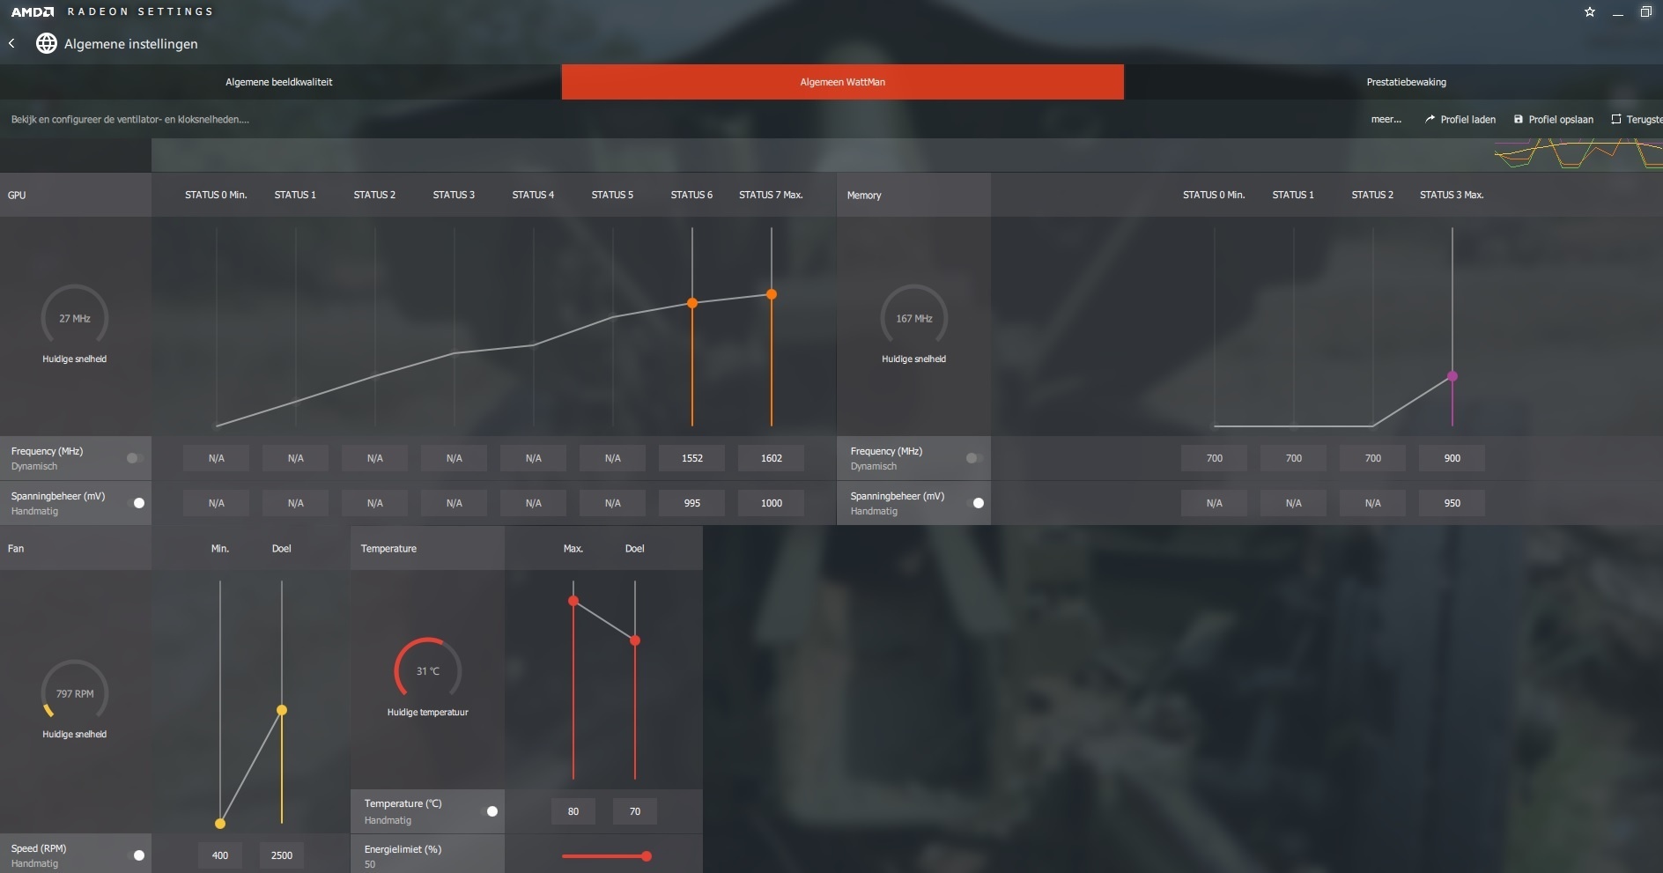Click Memory 167 MHz speed gauge
The image size is (1663, 873).
(x=914, y=317)
